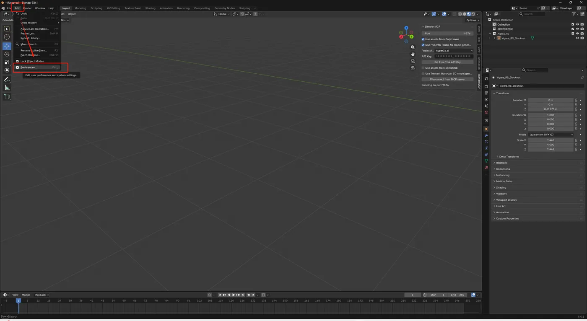Expand the Relations panel
Image resolution: width=587 pixels, height=321 pixels.
point(501,163)
